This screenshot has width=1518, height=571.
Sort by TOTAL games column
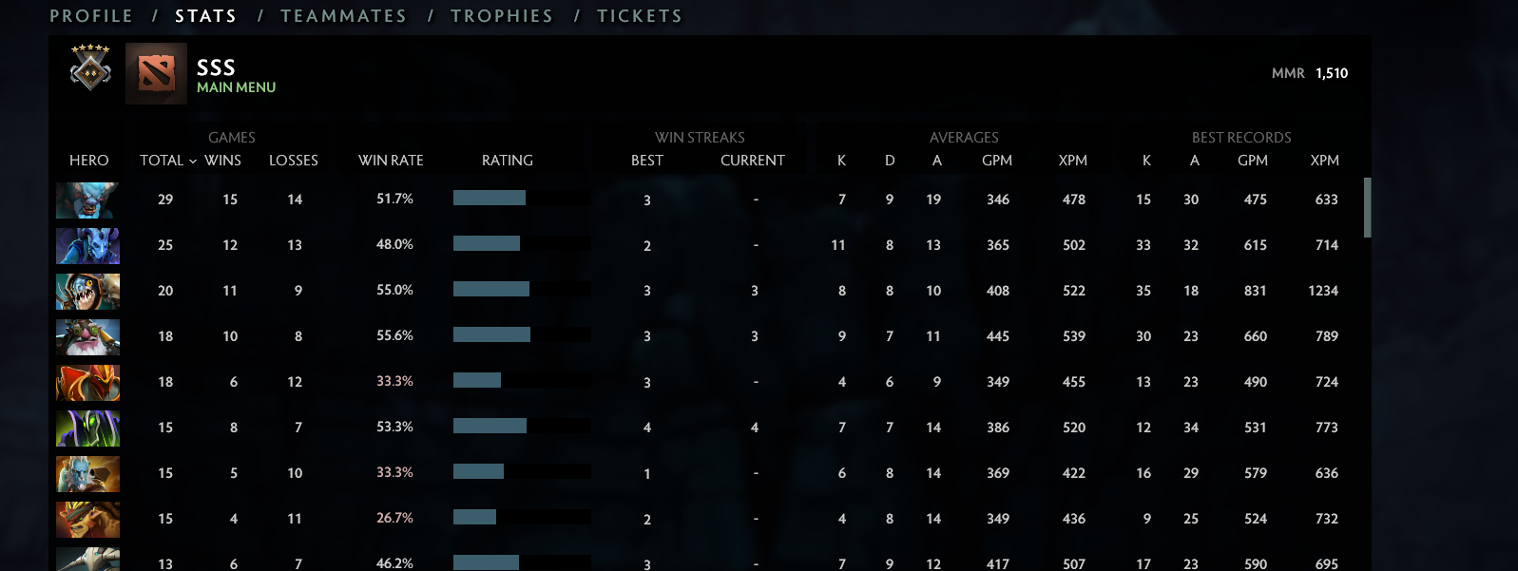click(x=162, y=161)
